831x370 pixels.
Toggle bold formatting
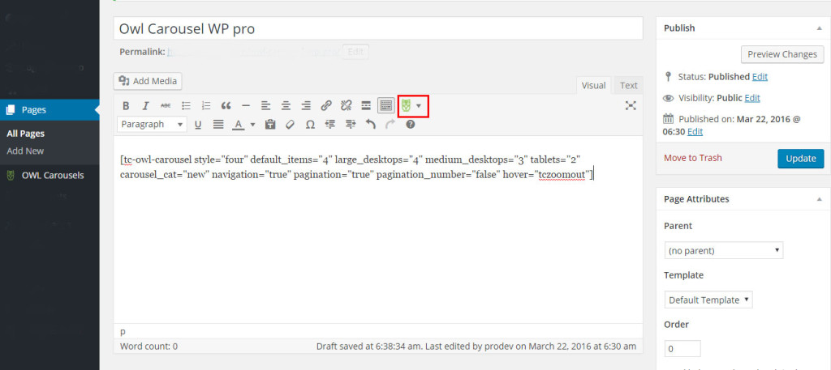coord(126,106)
